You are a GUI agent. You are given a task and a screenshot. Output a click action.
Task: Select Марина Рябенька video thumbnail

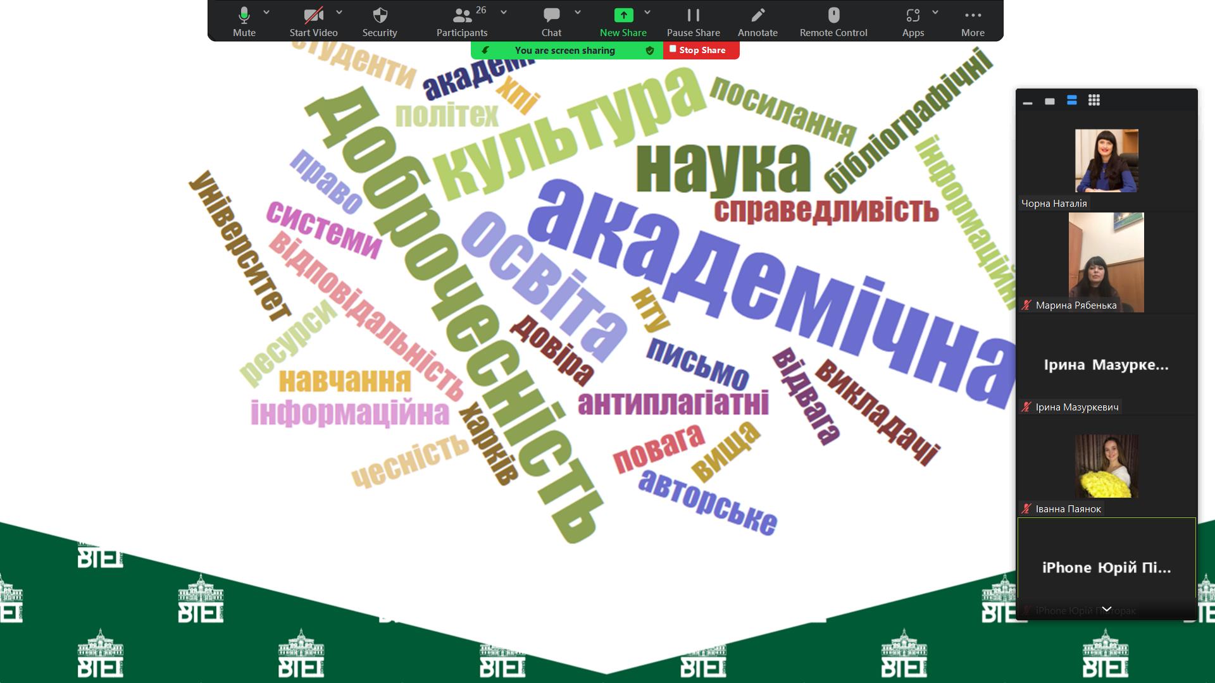pyautogui.click(x=1106, y=262)
